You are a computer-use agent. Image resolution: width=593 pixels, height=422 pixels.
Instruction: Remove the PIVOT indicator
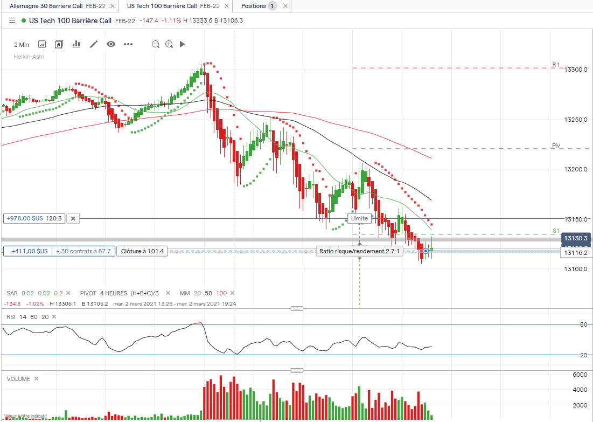[x=168, y=293]
